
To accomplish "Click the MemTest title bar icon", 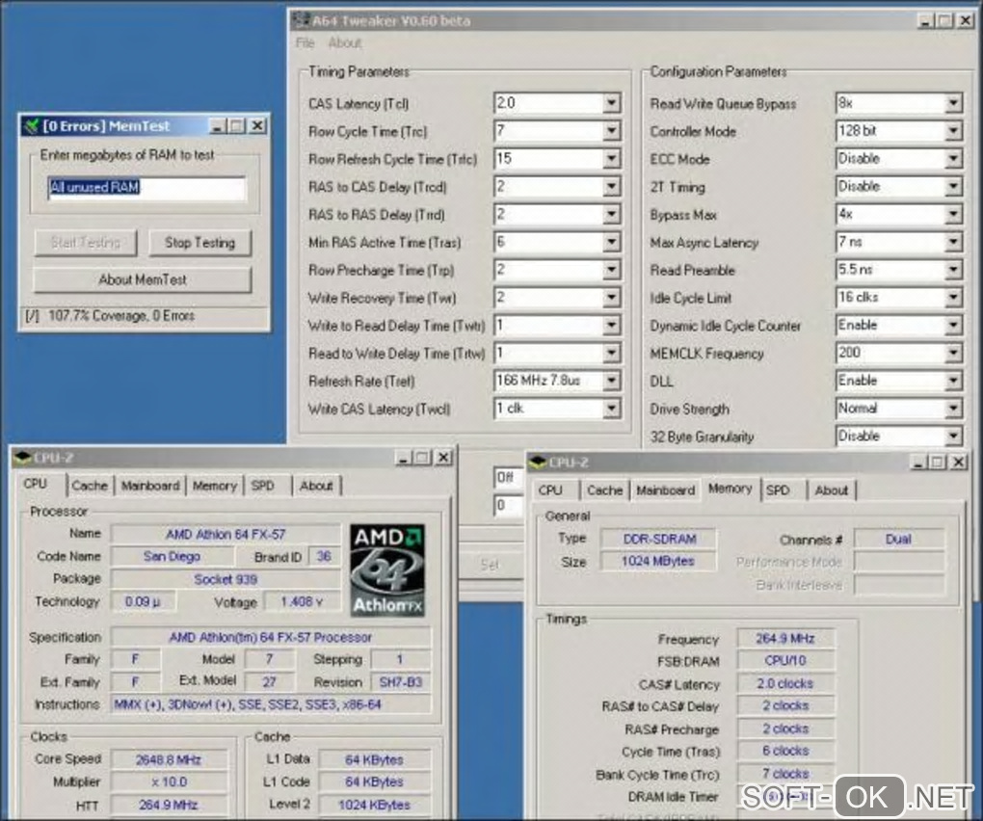I will click(31, 126).
